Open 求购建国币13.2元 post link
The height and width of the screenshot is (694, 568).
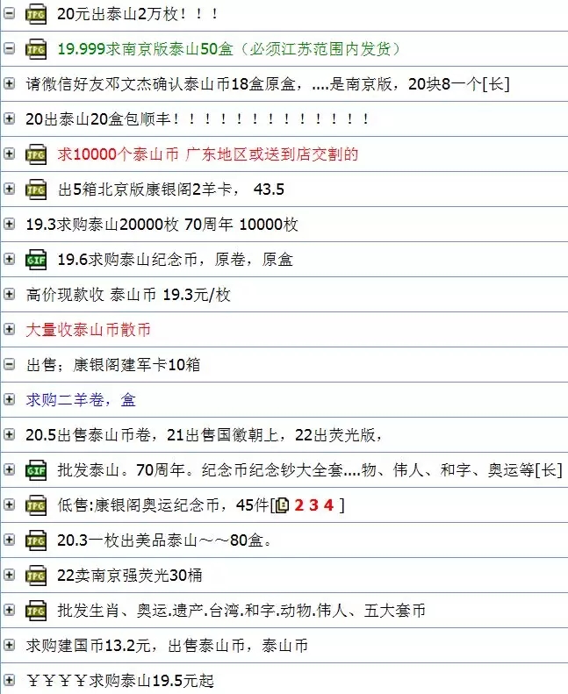point(166,646)
